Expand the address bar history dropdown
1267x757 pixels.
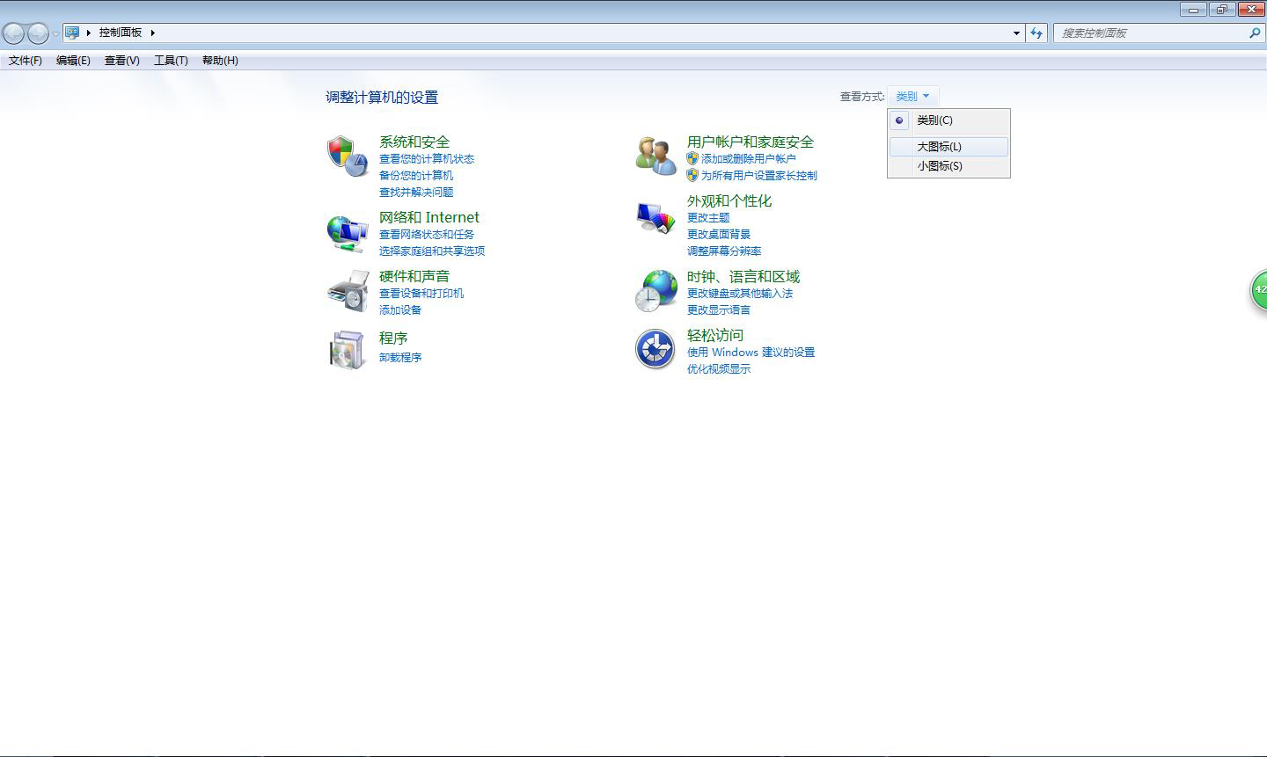pos(1016,33)
